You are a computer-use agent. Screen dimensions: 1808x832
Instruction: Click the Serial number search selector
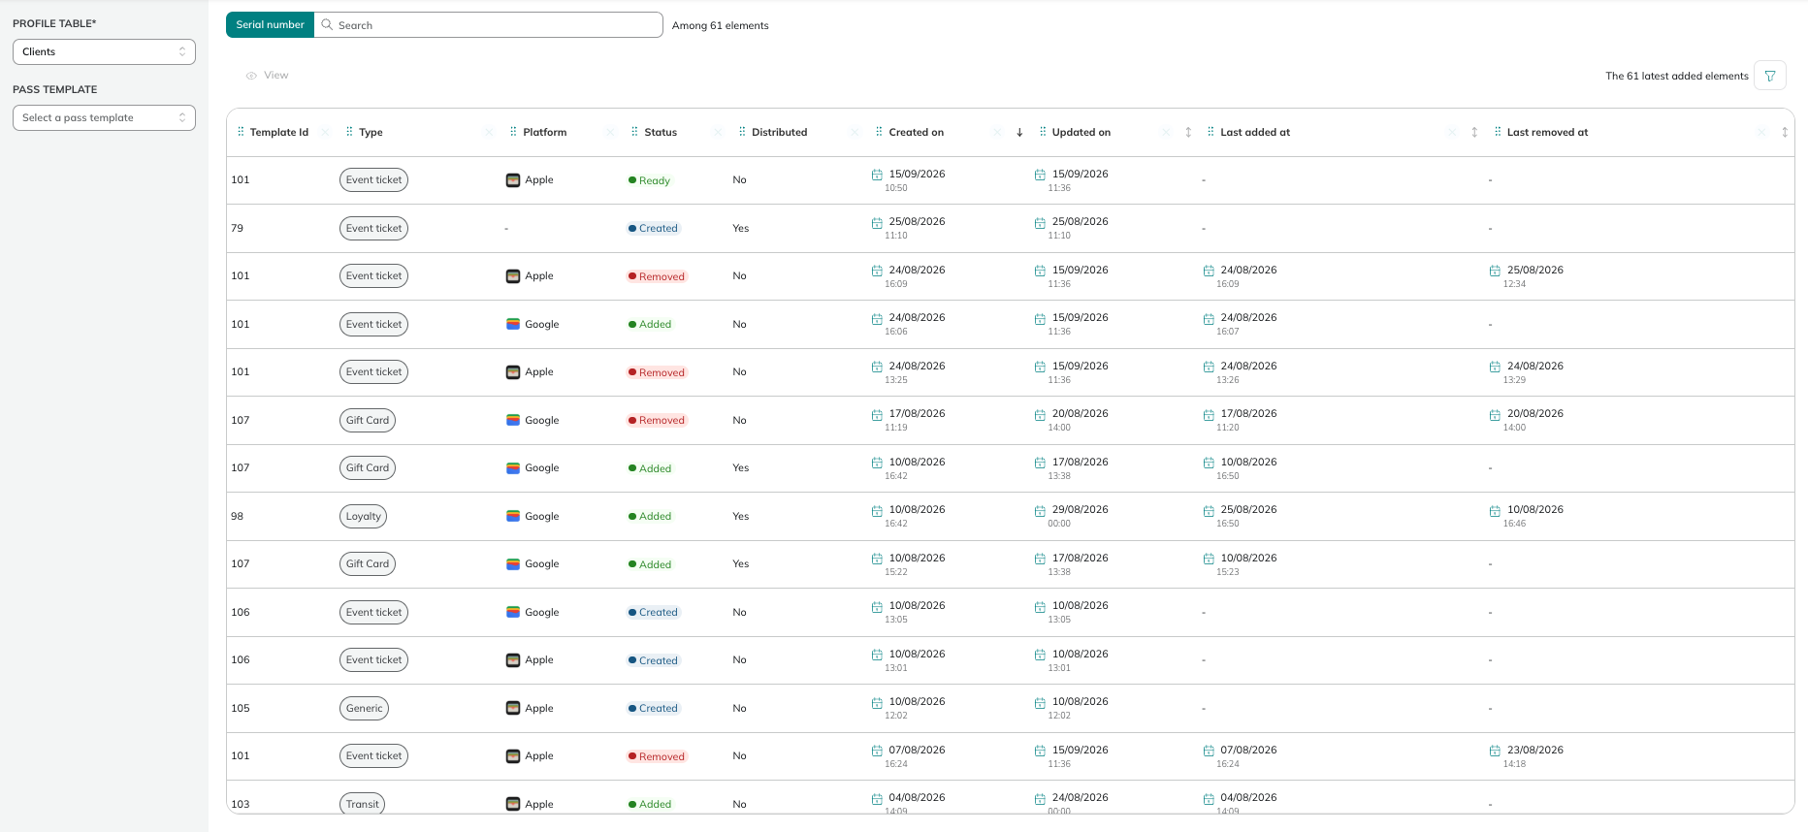tap(270, 25)
